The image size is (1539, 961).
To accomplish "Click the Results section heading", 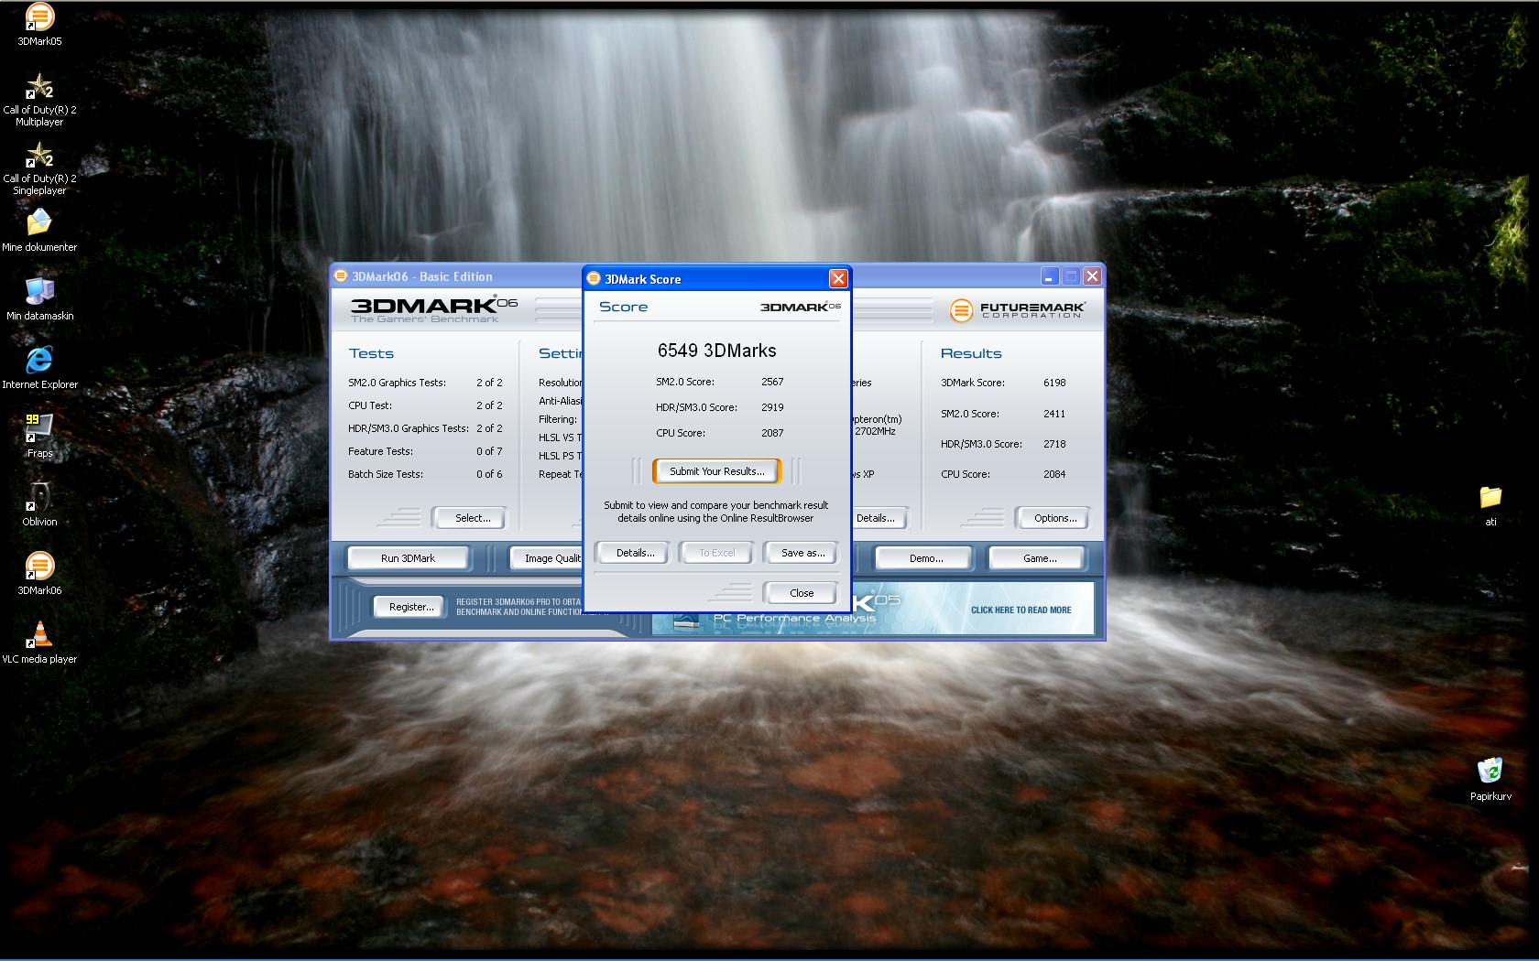I will [x=971, y=353].
